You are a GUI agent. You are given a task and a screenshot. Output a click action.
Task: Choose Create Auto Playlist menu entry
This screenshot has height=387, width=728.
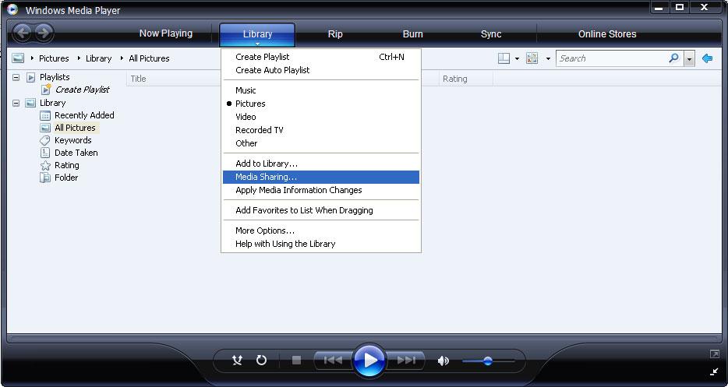[x=320, y=70]
